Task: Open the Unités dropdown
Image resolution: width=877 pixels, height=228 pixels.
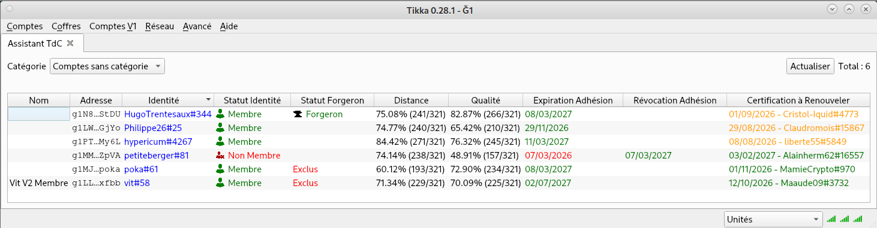Action: pyautogui.click(x=773, y=220)
